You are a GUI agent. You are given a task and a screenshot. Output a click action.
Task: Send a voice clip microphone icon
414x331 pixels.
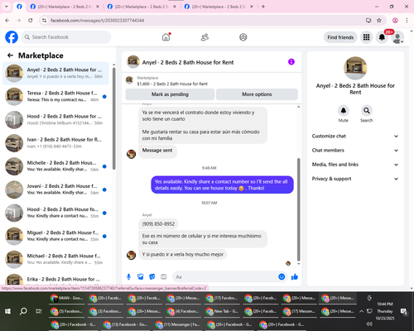point(128,276)
